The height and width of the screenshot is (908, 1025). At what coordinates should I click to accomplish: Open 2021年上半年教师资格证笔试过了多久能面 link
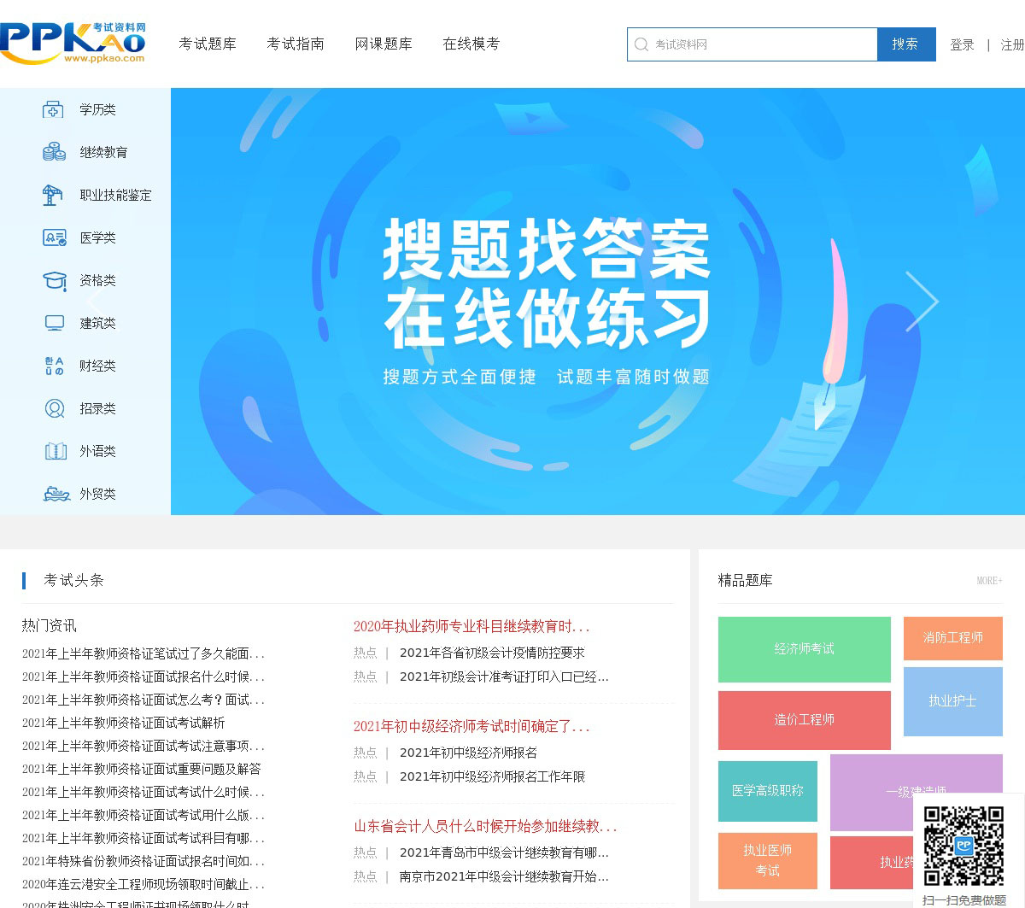(x=143, y=653)
